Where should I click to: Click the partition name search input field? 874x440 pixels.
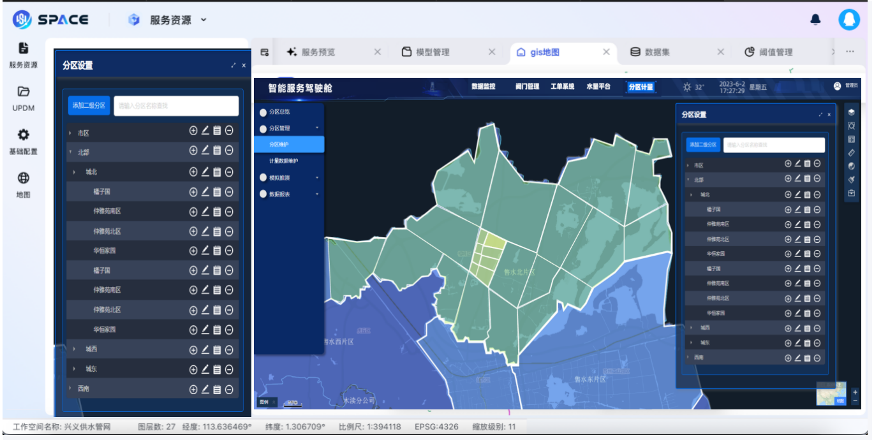177,105
